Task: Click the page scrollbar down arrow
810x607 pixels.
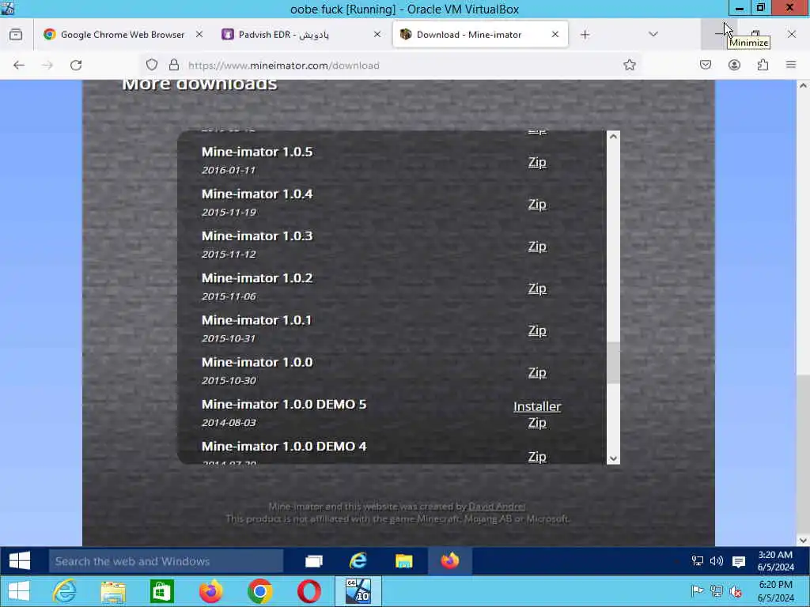Action: tap(803, 541)
